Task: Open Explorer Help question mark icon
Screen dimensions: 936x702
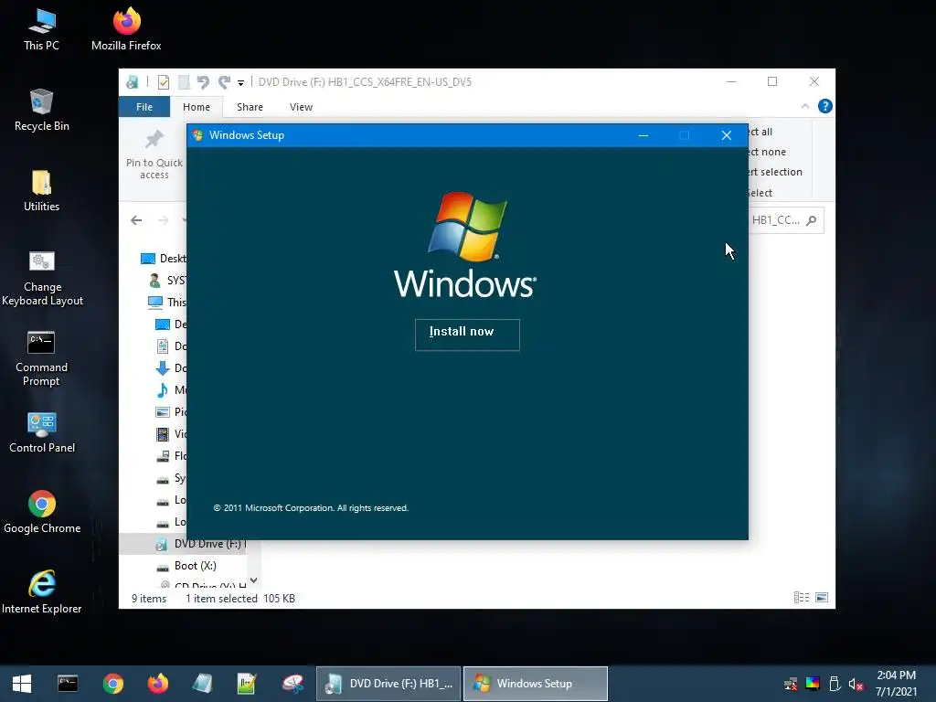Action: pyautogui.click(x=825, y=106)
